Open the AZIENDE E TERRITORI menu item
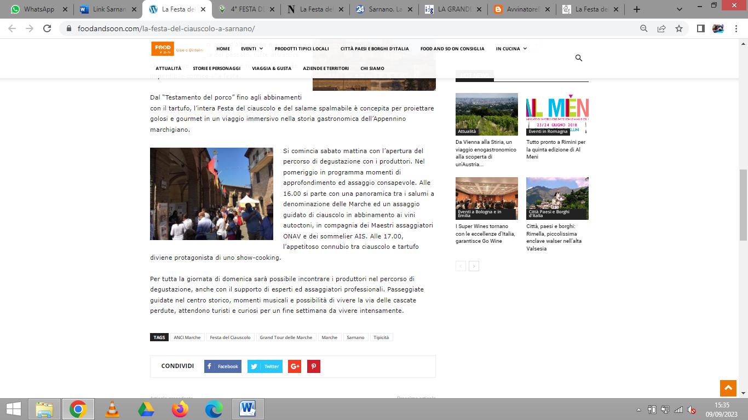The image size is (748, 420). pyautogui.click(x=326, y=68)
